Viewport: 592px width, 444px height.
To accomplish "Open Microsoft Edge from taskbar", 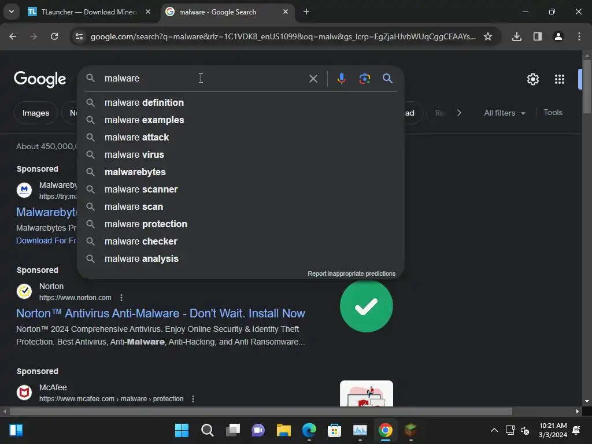I will 309,430.
